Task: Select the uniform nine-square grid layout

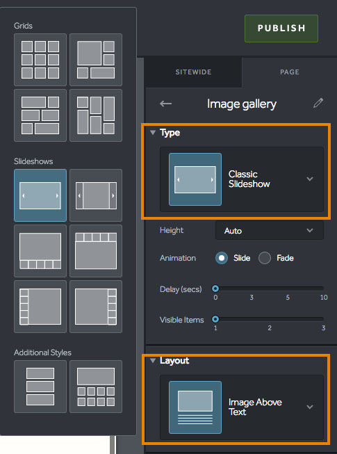Action: click(40, 60)
